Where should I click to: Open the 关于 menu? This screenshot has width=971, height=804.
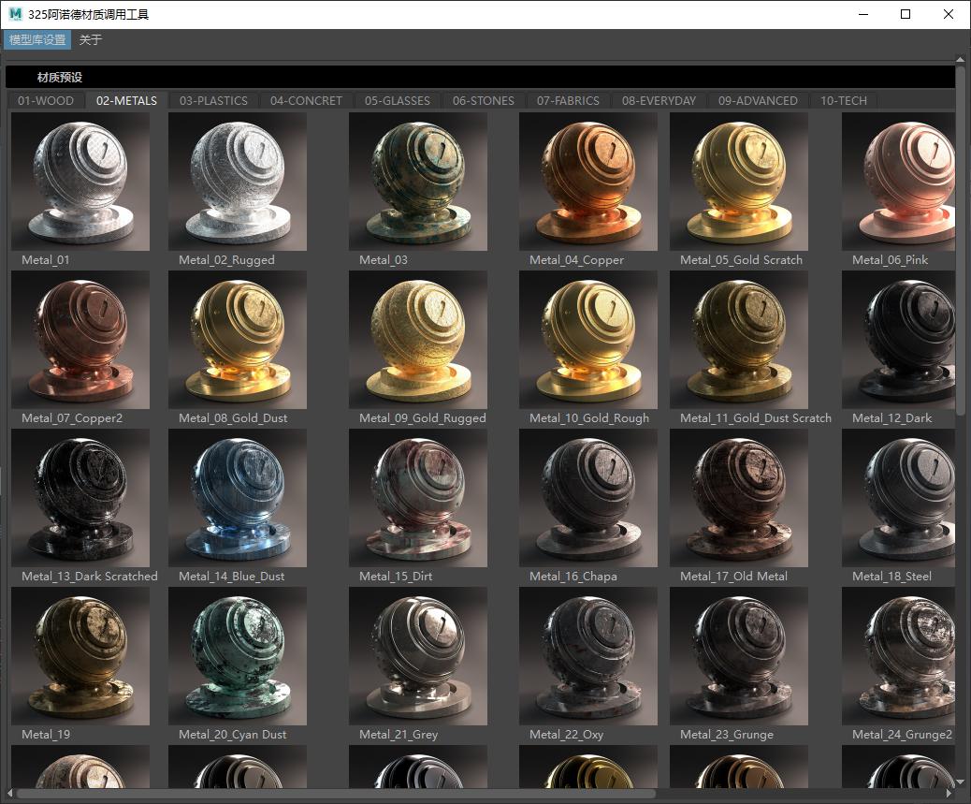pos(91,40)
